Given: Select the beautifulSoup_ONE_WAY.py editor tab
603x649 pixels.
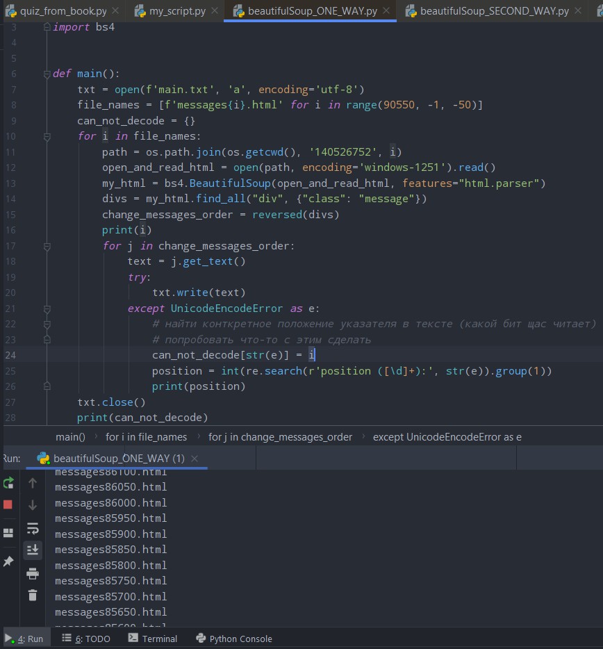Looking at the screenshot, I should [313, 11].
